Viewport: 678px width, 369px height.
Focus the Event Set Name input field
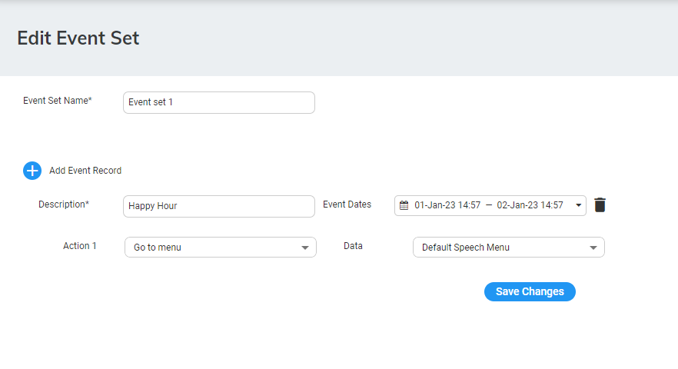point(219,102)
